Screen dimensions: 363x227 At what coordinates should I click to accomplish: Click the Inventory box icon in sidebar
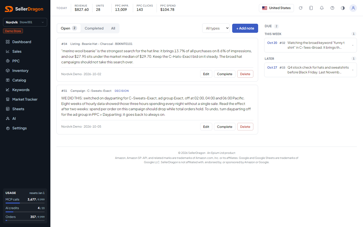tap(8, 71)
